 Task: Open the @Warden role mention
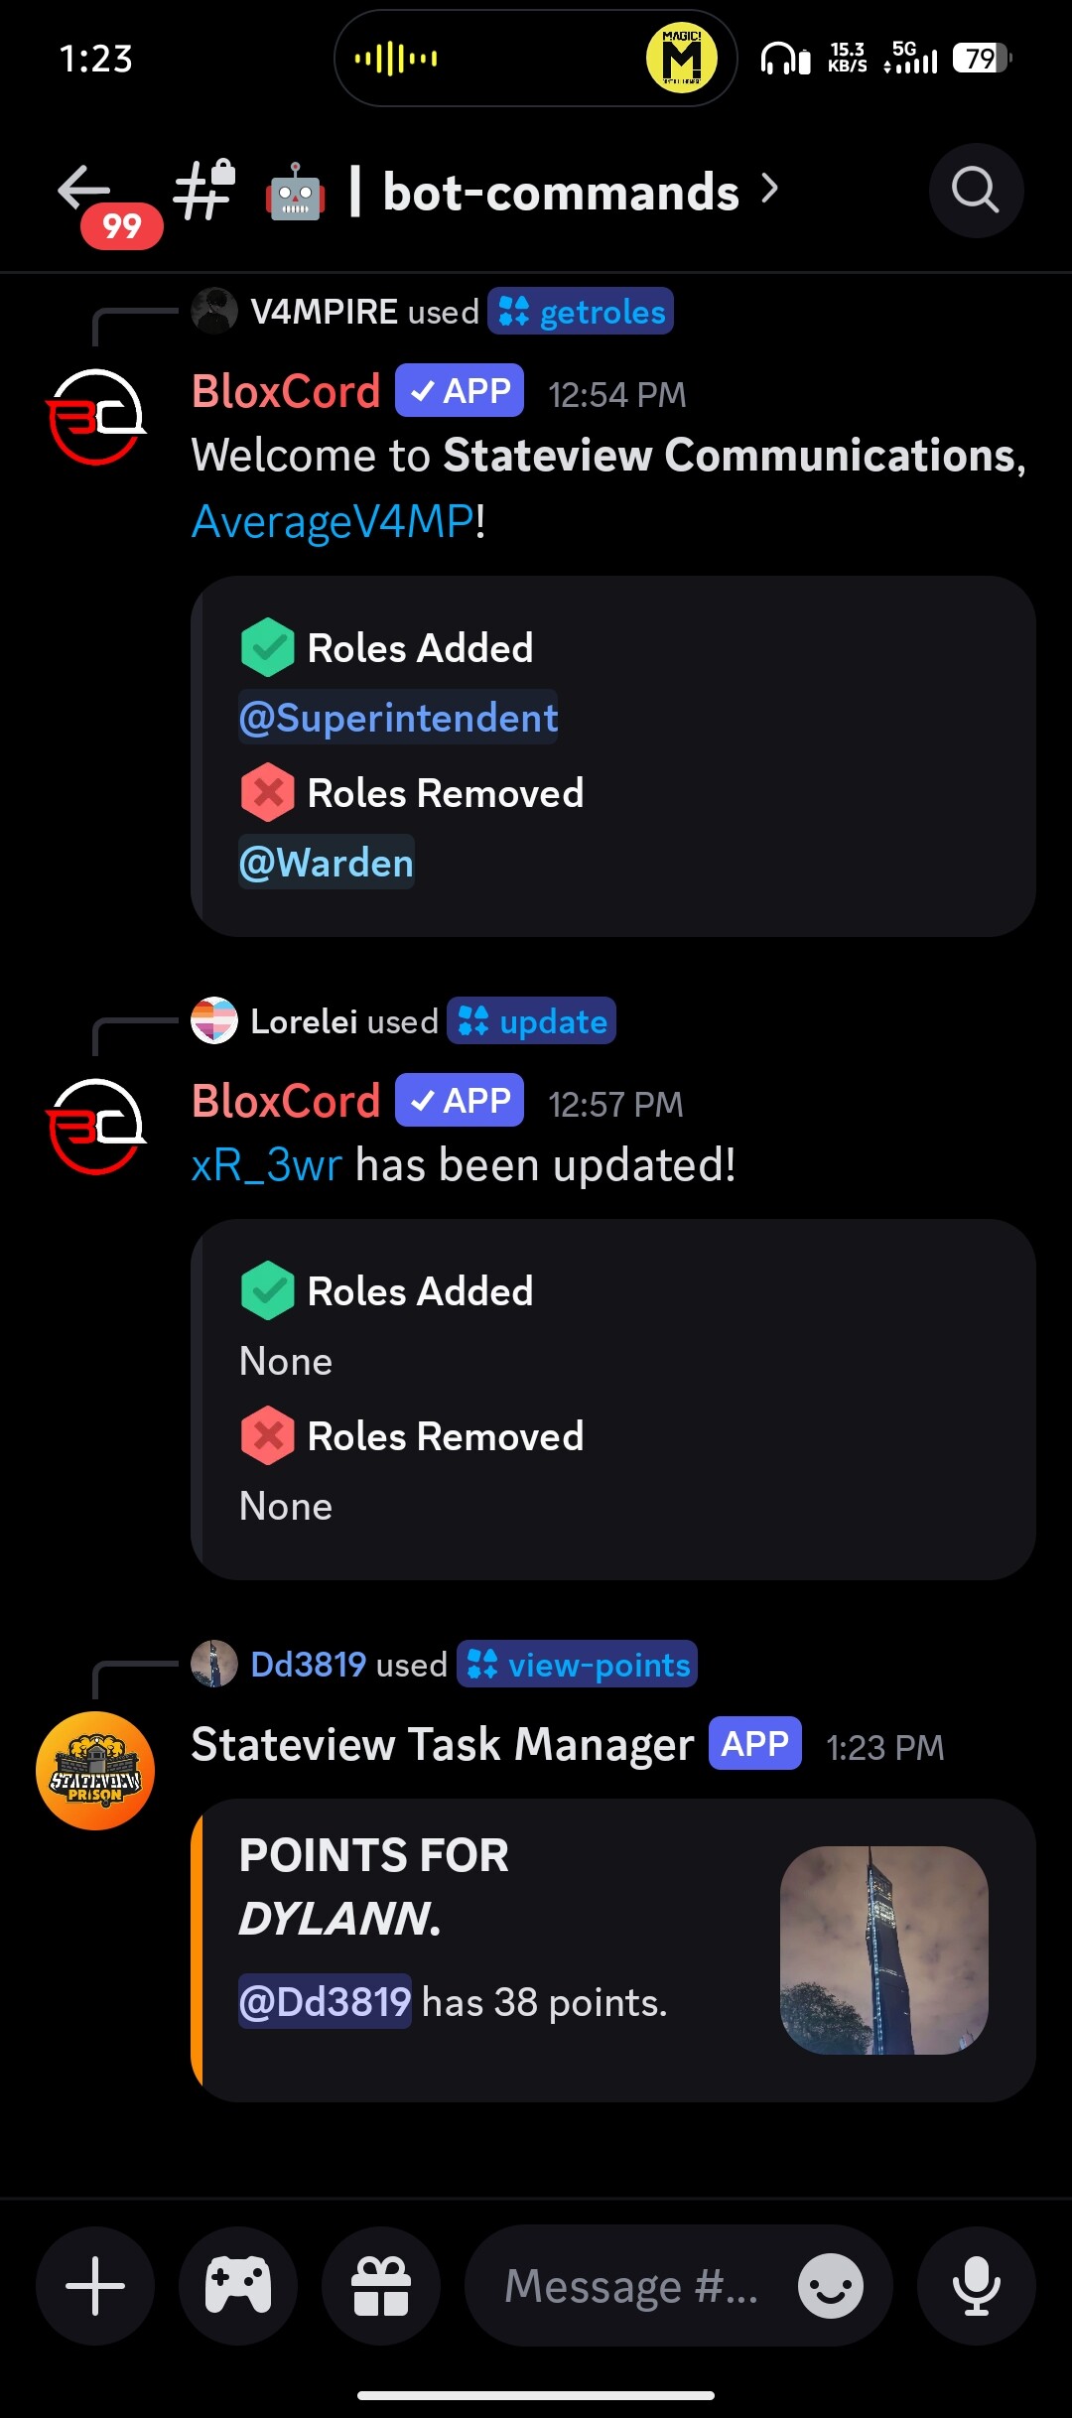tap(327, 863)
